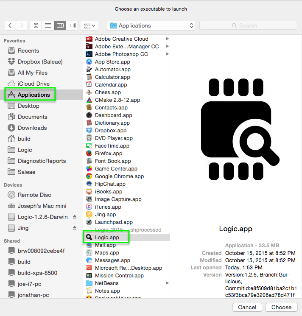Eject the Jing disk in the sidebar

75,228
